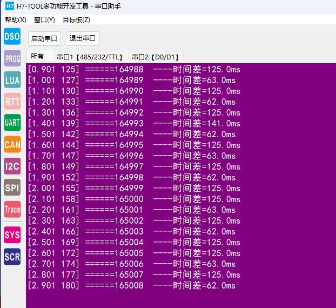Click timestamp [0.901 125]
Viewport: 336px width, 308px height.
[53, 69]
